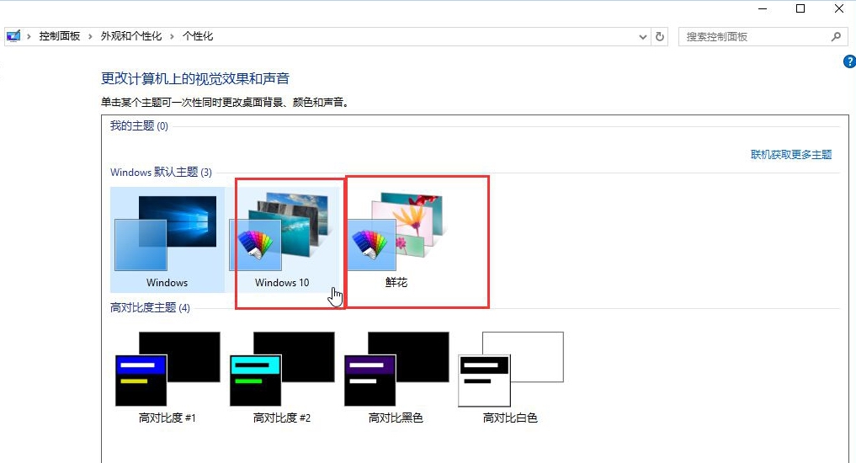Minimize the personalization window
This screenshot has width=856, height=463.
[763, 8]
